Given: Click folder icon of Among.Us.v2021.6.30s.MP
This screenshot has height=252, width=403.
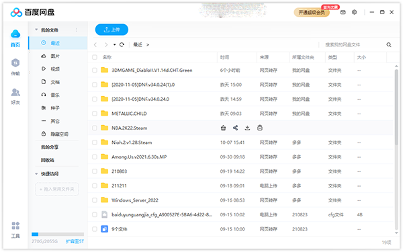Looking at the screenshot, I should [104, 157].
